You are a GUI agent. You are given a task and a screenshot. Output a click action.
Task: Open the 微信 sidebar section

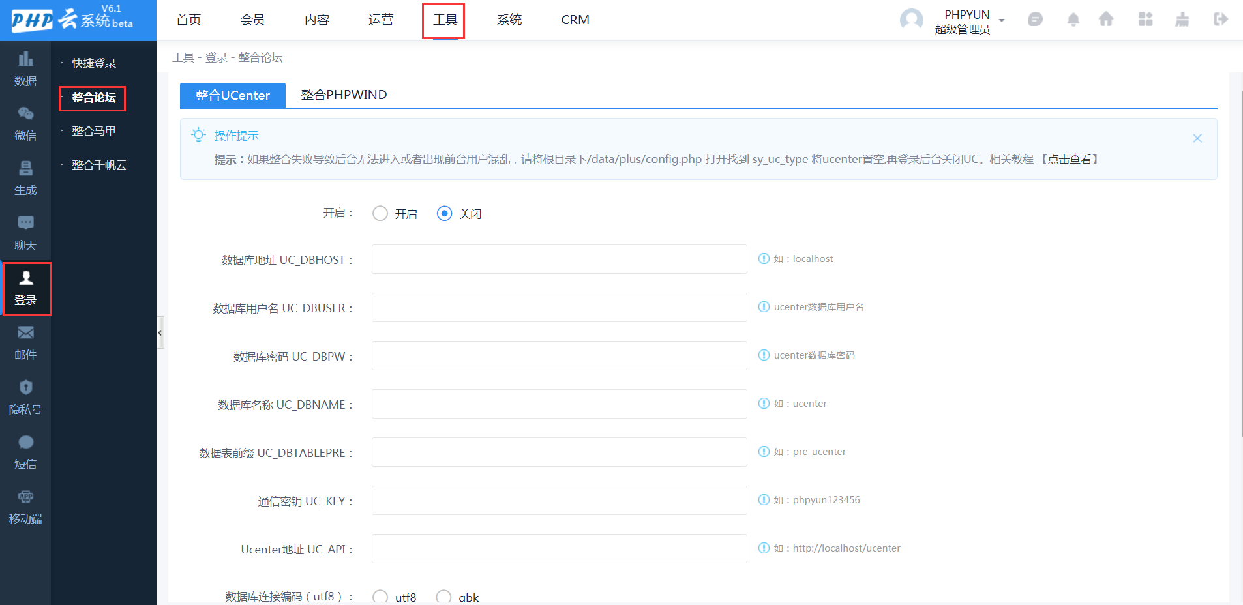pos(25,124)
